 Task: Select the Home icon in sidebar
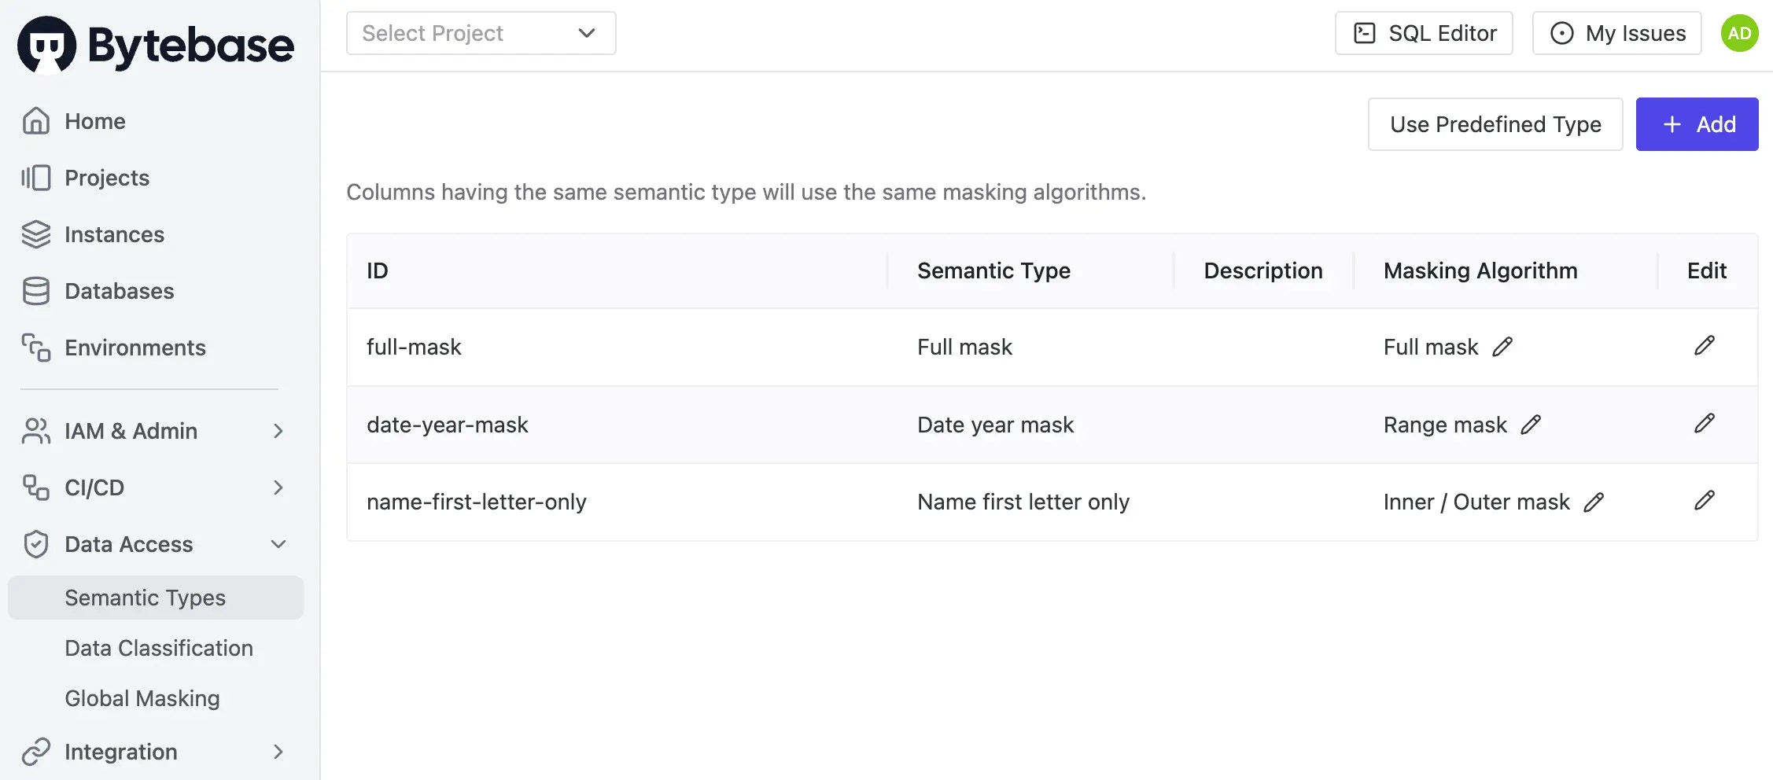coord(35,121)
